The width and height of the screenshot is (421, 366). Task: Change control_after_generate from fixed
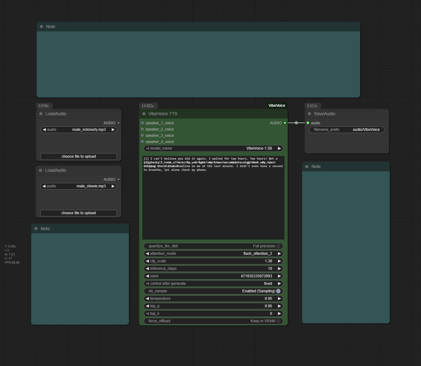point(268,284)
